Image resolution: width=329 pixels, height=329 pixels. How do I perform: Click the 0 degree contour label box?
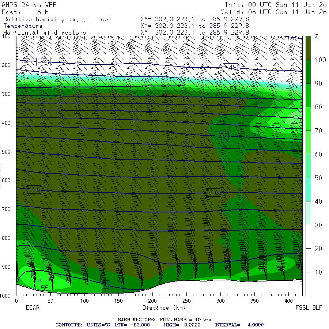[106, 284]
